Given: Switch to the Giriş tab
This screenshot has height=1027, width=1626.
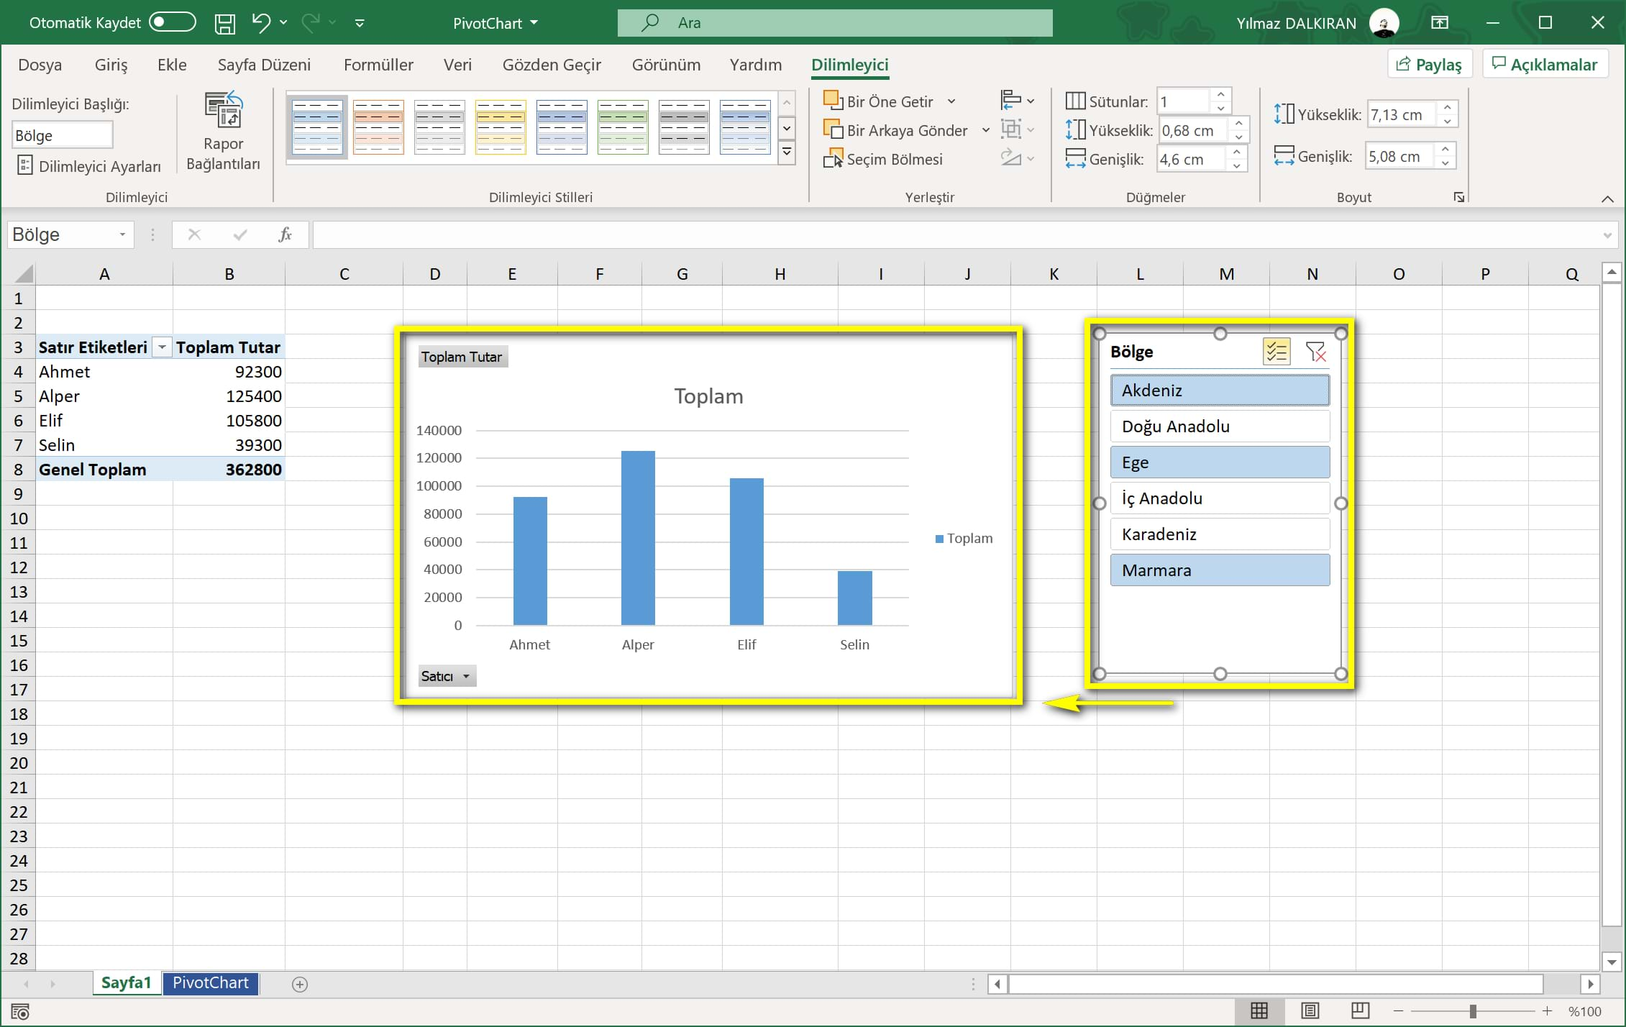Looking at the screenshot, I should pyautogui.click(x=111, y=65).
